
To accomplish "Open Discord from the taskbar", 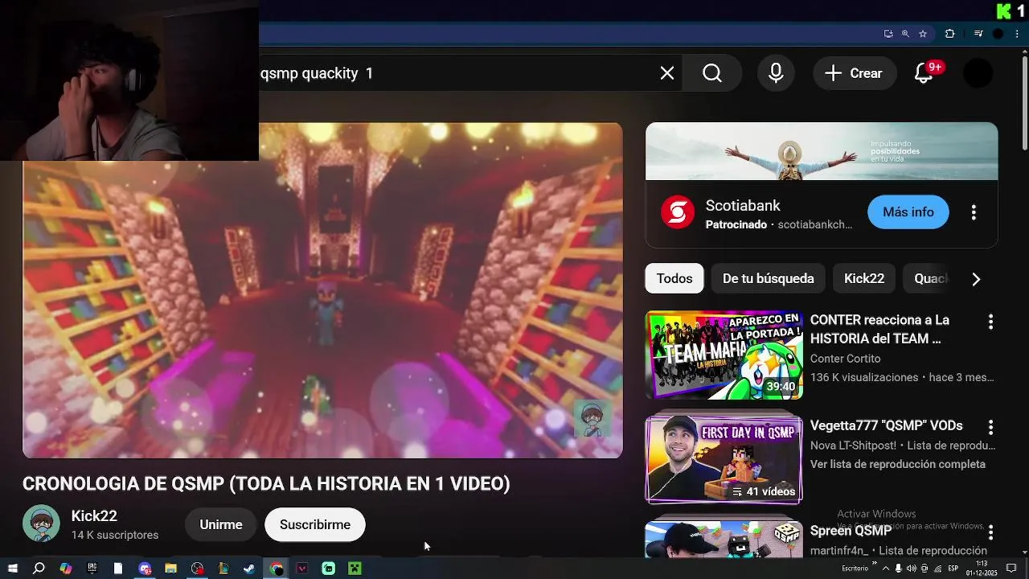I will point(145,569).
